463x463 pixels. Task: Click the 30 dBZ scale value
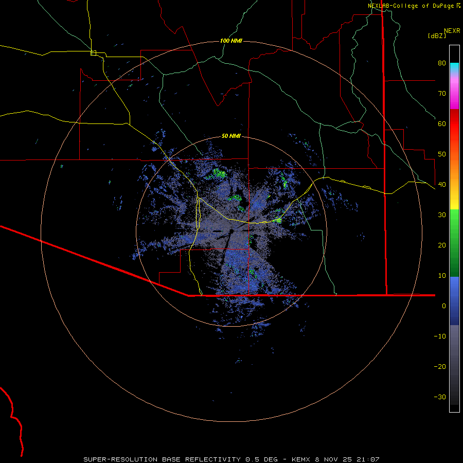coord(442,215)
